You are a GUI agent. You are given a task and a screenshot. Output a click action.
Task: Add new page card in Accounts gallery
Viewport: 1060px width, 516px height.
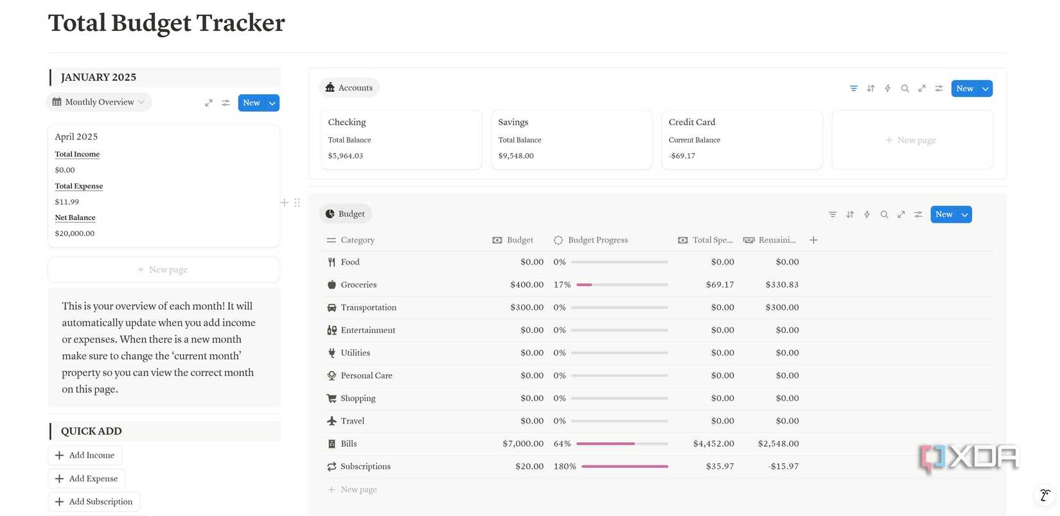pyautogui.click(x=912, y=140)
